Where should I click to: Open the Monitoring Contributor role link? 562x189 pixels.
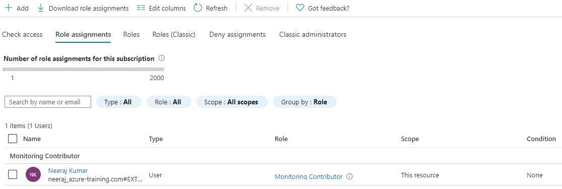pos(308,176)
